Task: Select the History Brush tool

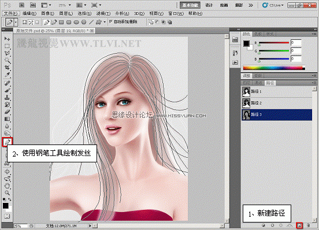Action: pos(7,105)
